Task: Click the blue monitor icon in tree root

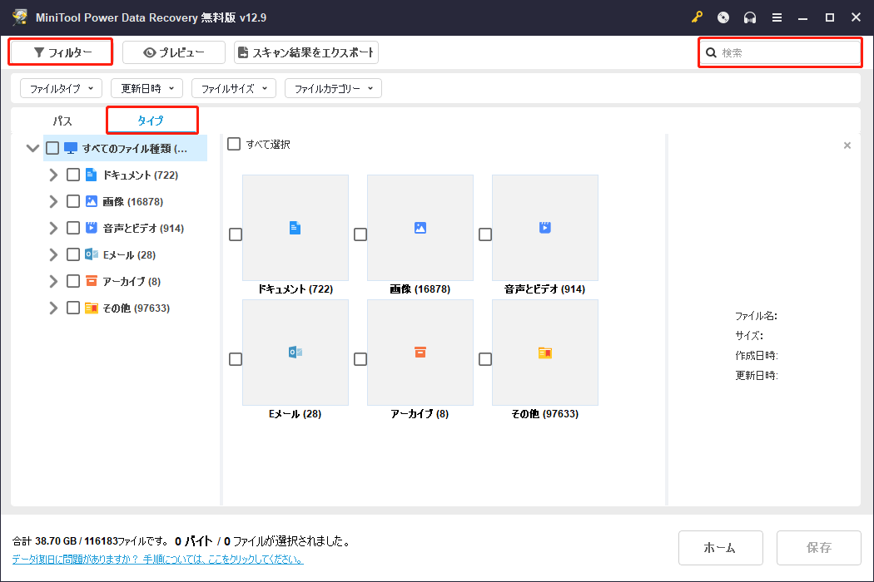Action: point(71,148)
